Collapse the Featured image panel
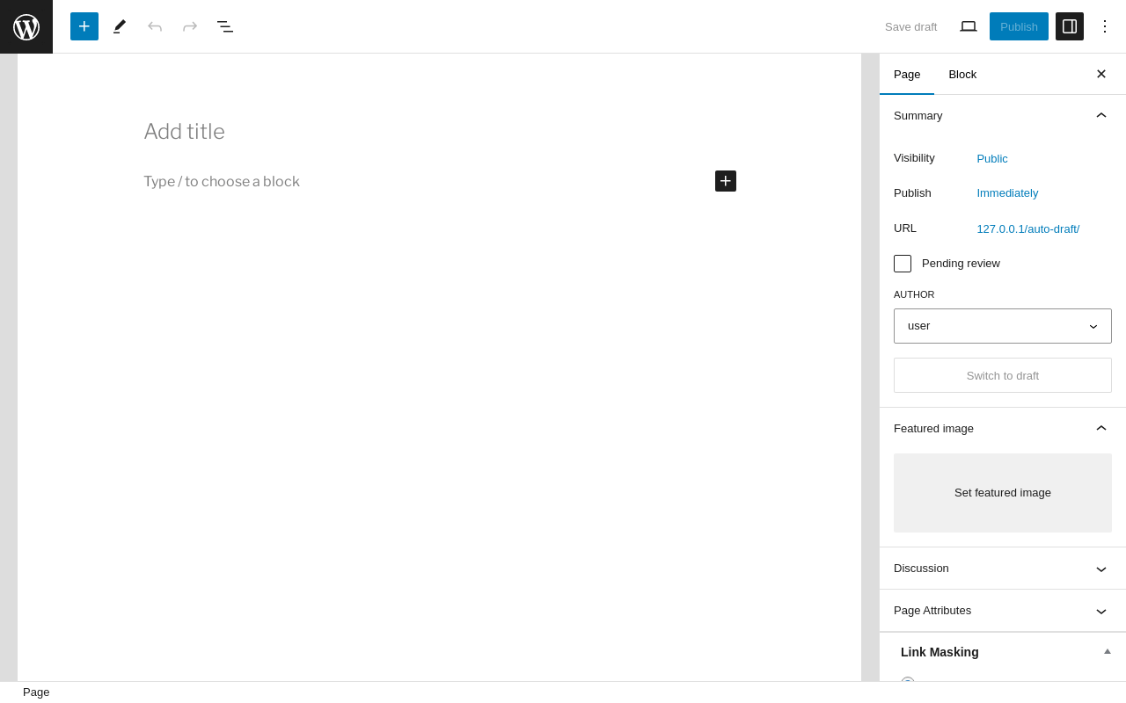 click(1003, 429)
